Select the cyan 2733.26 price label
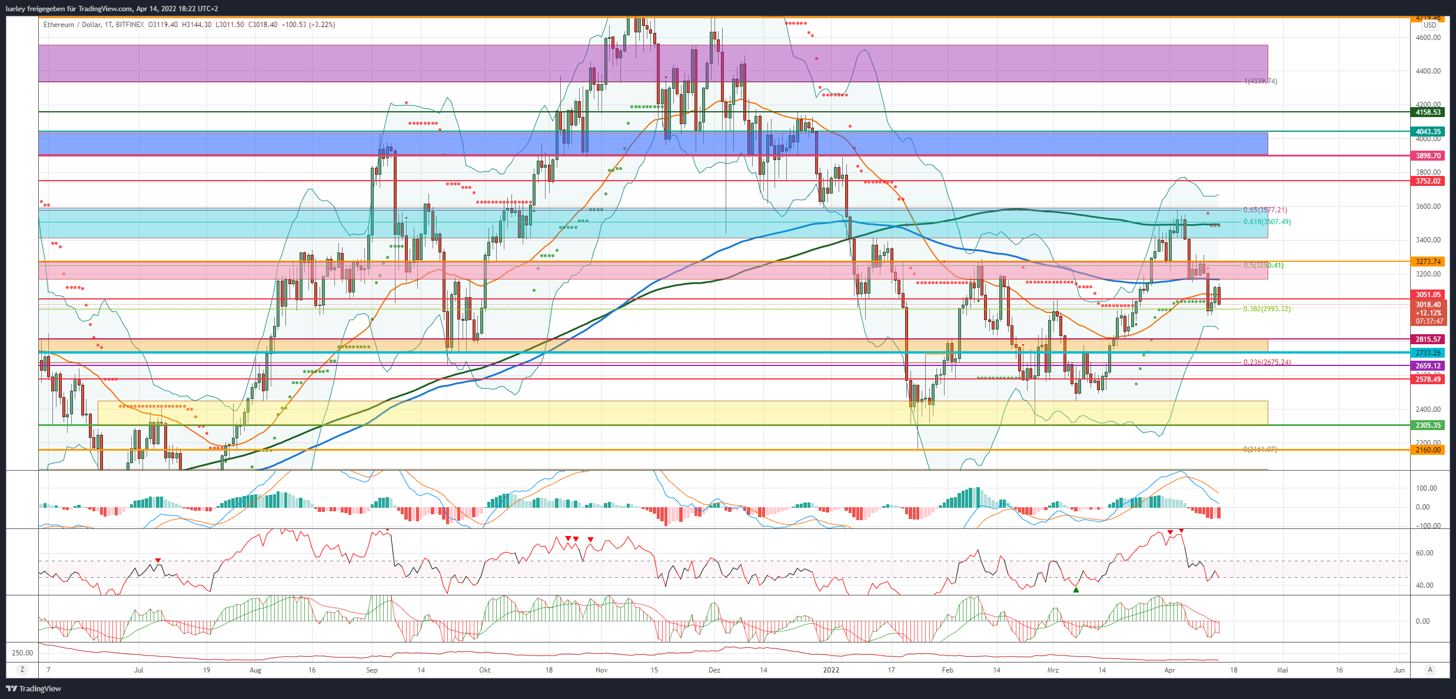 1428,353
